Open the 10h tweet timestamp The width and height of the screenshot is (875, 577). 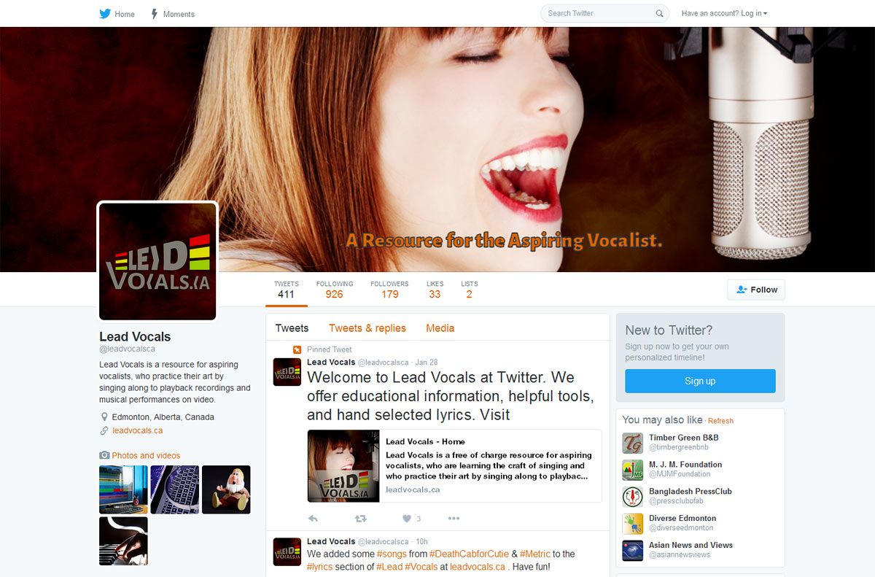click(x=421, y=542)
